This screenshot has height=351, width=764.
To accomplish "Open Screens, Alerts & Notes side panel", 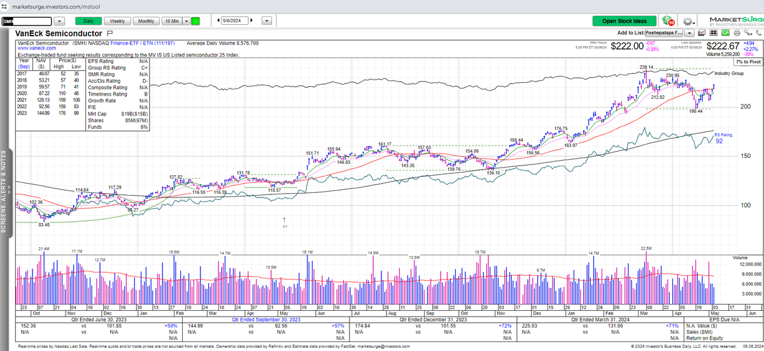I will tap(4, 191).
